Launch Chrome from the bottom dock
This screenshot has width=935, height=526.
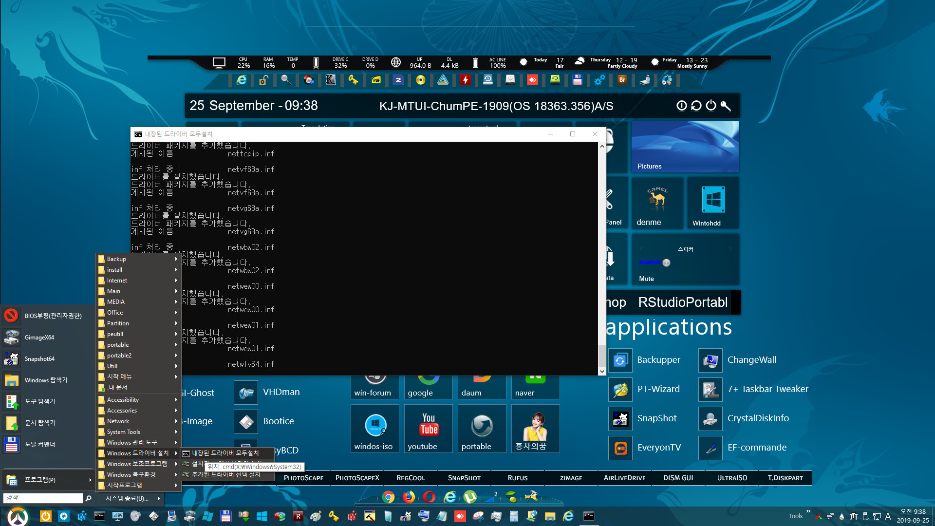[389, 497]
